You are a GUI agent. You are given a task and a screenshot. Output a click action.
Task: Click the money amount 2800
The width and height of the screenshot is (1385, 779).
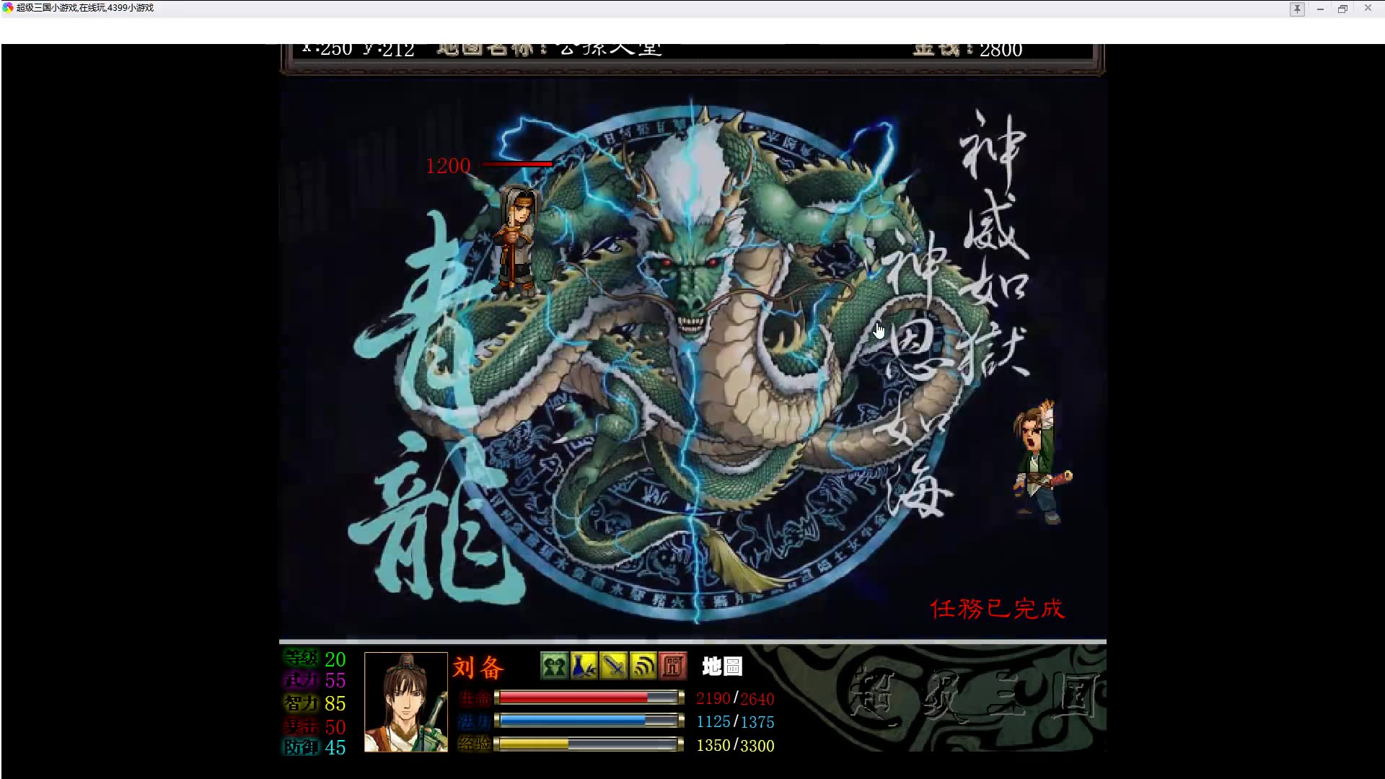click(1001, 50)
